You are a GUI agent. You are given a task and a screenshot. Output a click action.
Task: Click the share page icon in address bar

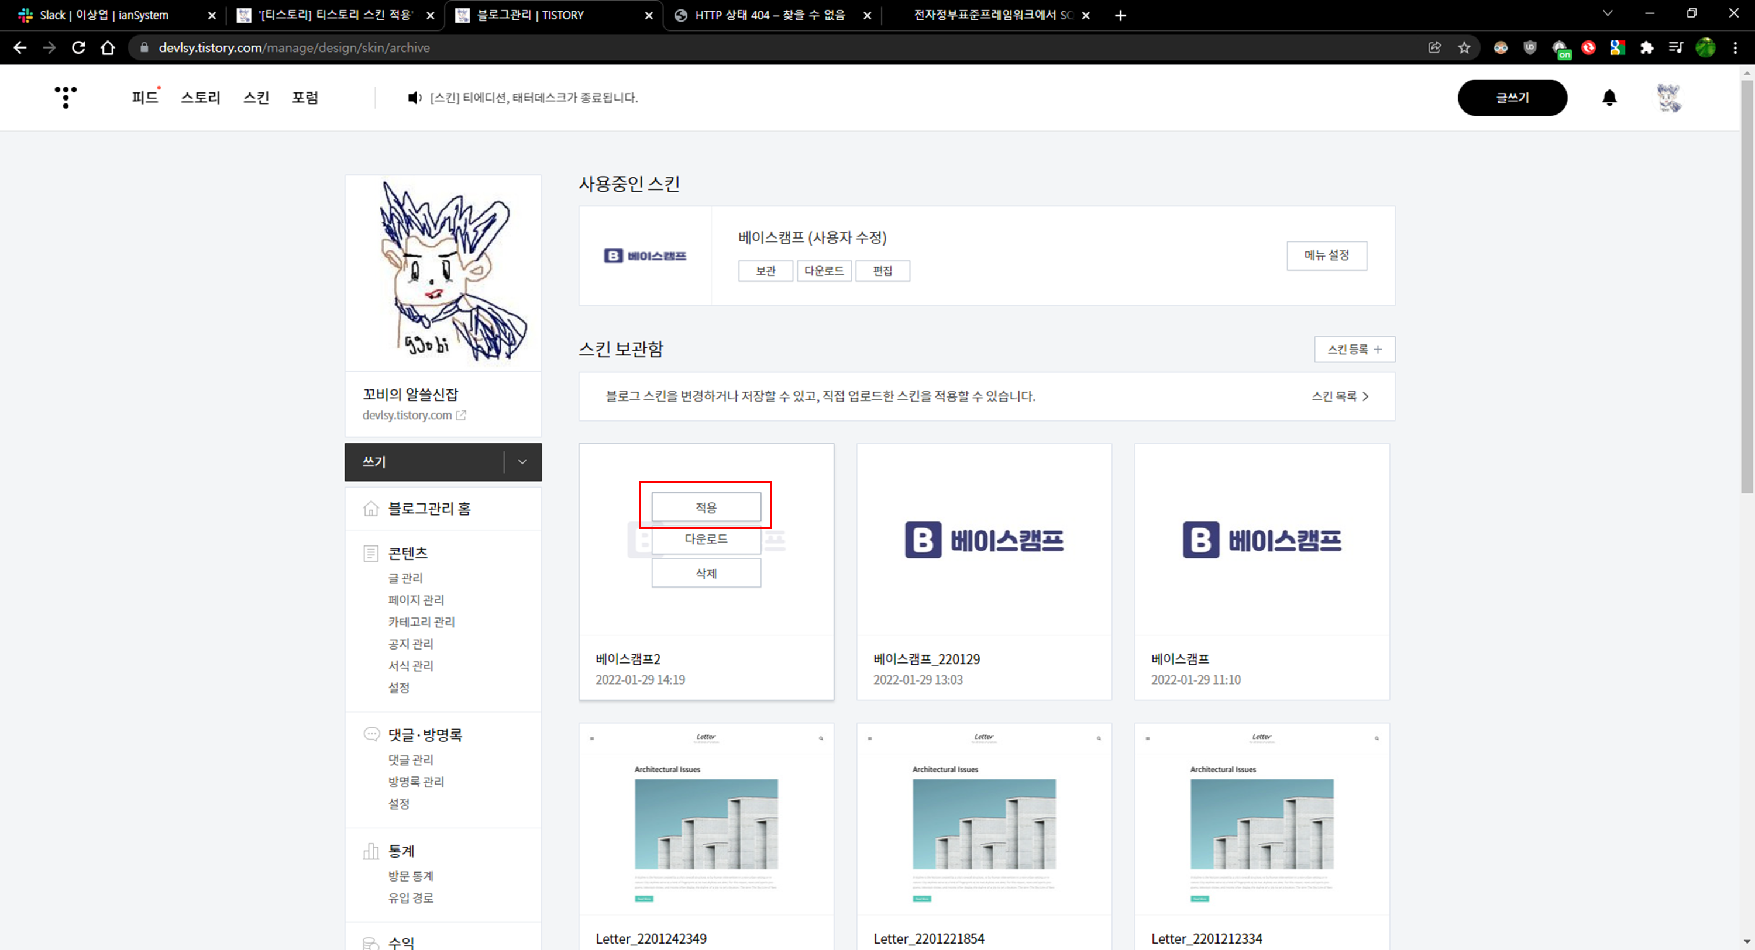pyautogui.click(x=1434, y=48)
